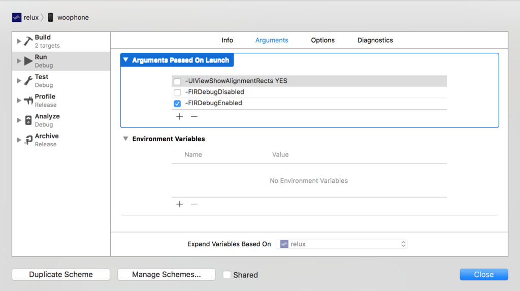This screenshot has height=291, width=520.
Task: Expand the Build action disclosure triangle
Action: click(19, 41)
